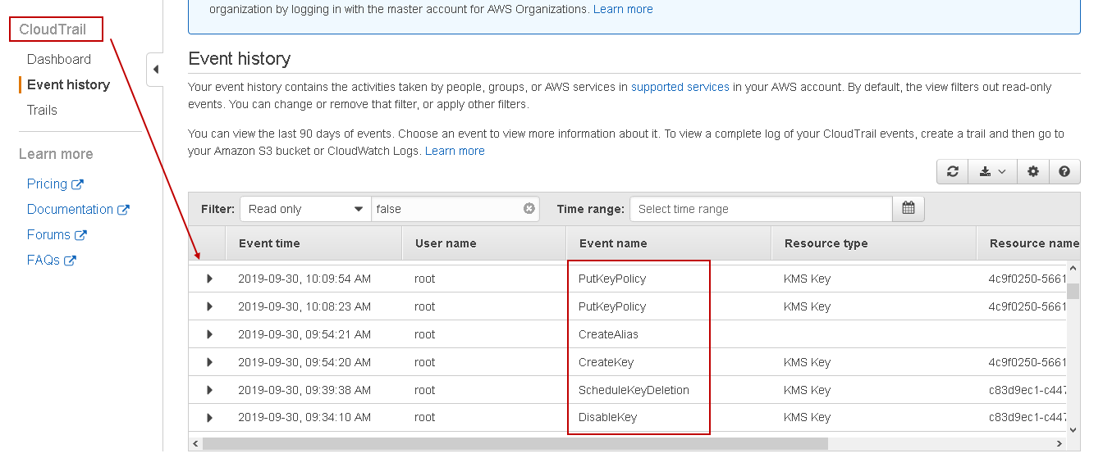Expand the 10:09:54 AM PutKeyPolicy event row
The width and height of the screenshot is (1103, 458).
[x=209, y=279]
